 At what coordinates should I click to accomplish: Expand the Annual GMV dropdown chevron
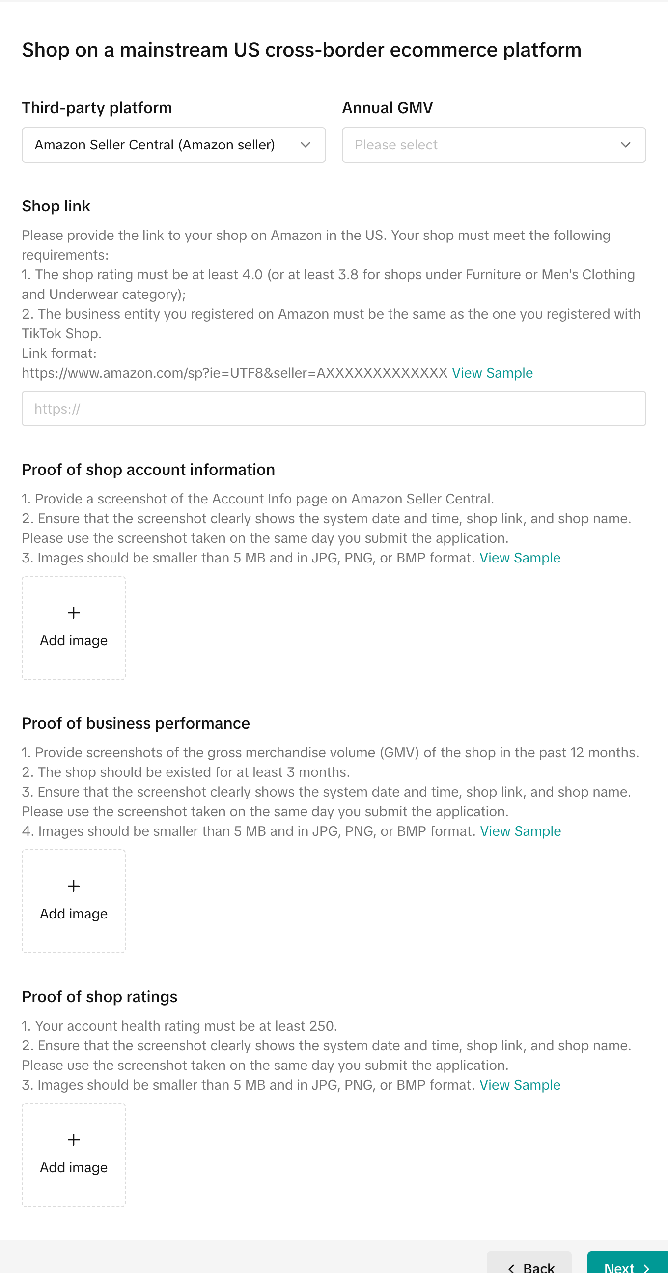point(626,145)
